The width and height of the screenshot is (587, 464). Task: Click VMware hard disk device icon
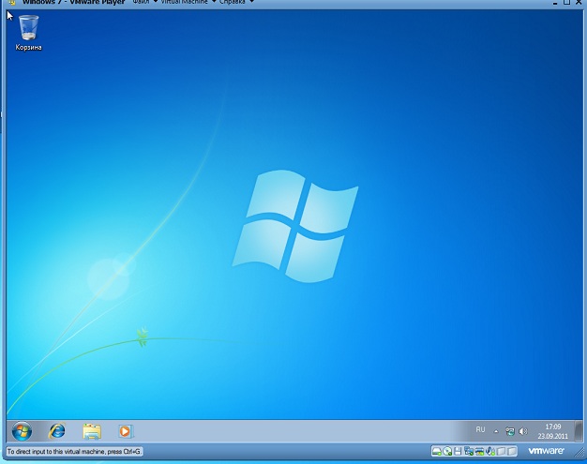pyautogui.click(x=437, y=451)
